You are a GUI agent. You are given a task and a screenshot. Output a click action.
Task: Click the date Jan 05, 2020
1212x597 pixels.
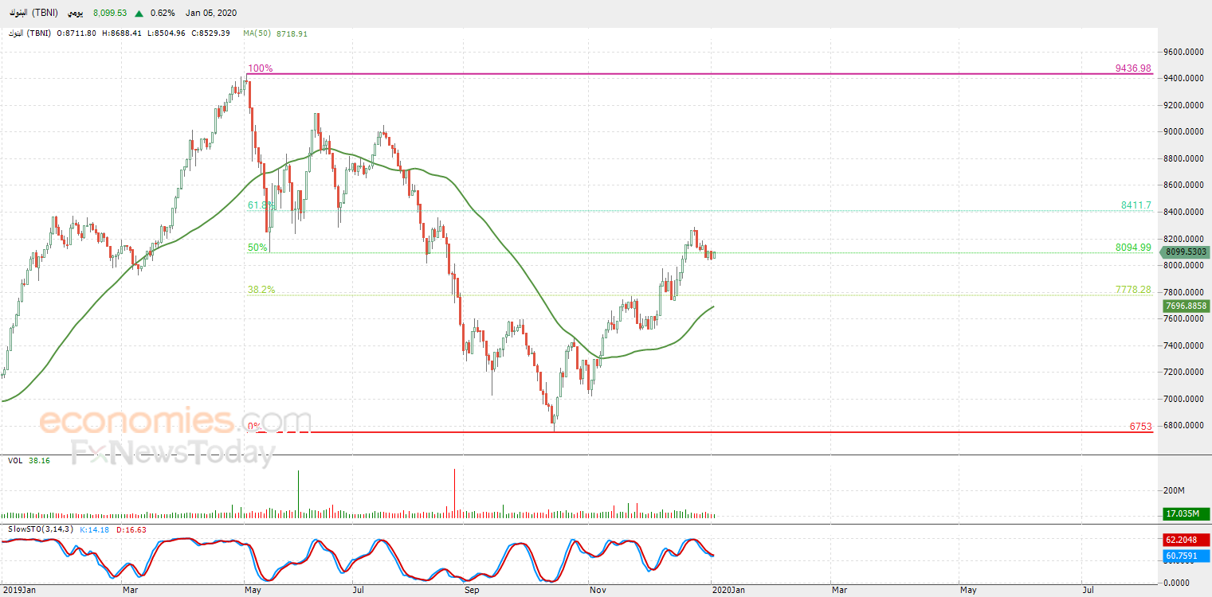tap(211, 14)
